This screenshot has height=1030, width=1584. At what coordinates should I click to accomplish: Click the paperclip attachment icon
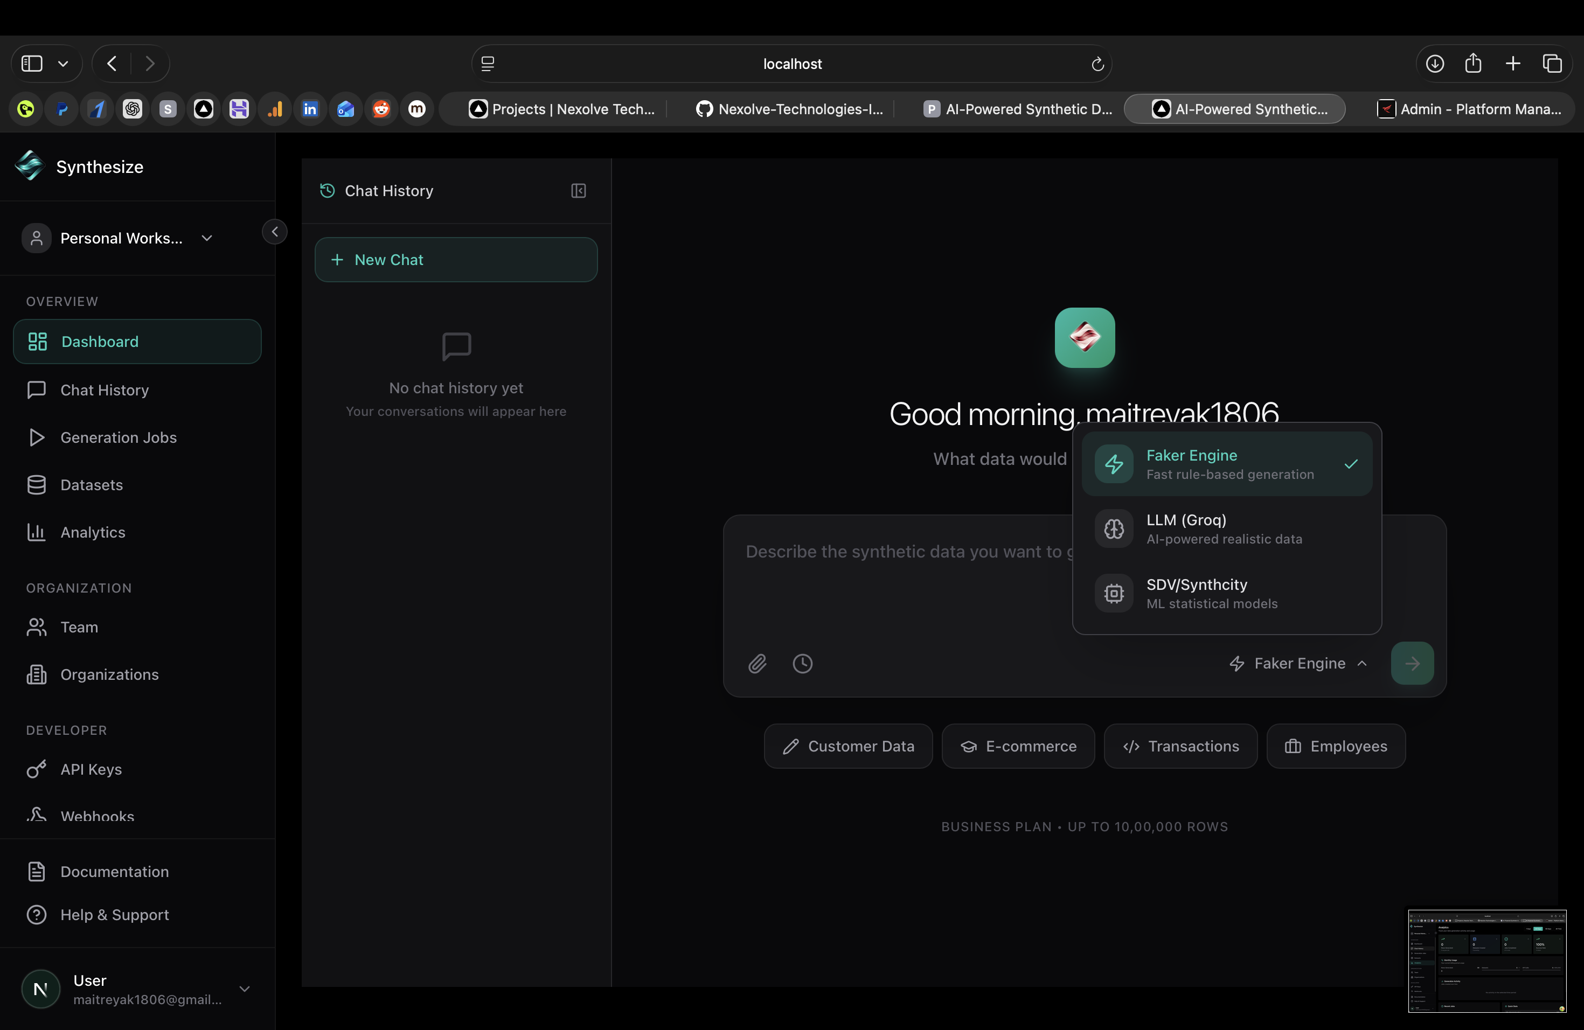point(757,663)
